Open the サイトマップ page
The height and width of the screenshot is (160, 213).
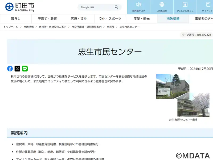(207, 7)
